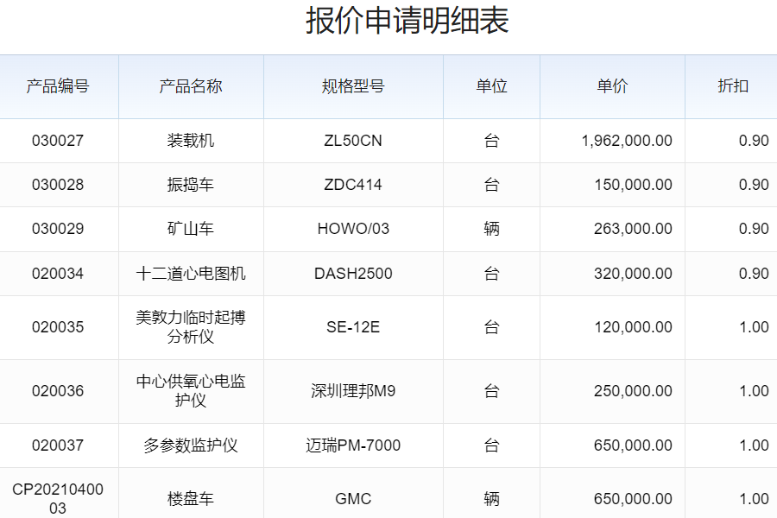Select the GMC specification cell
Image resolution: width=777 pixels, height=518 pixels.
click(353, 499)
